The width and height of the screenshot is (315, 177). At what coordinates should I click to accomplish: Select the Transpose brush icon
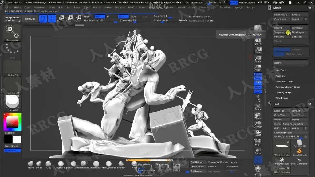coord(13,33)
